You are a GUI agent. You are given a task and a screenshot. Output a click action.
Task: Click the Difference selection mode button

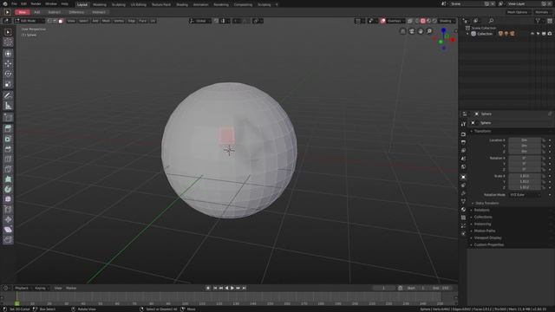76,12
